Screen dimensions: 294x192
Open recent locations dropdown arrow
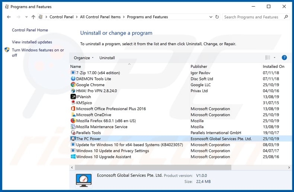(26, 17)
